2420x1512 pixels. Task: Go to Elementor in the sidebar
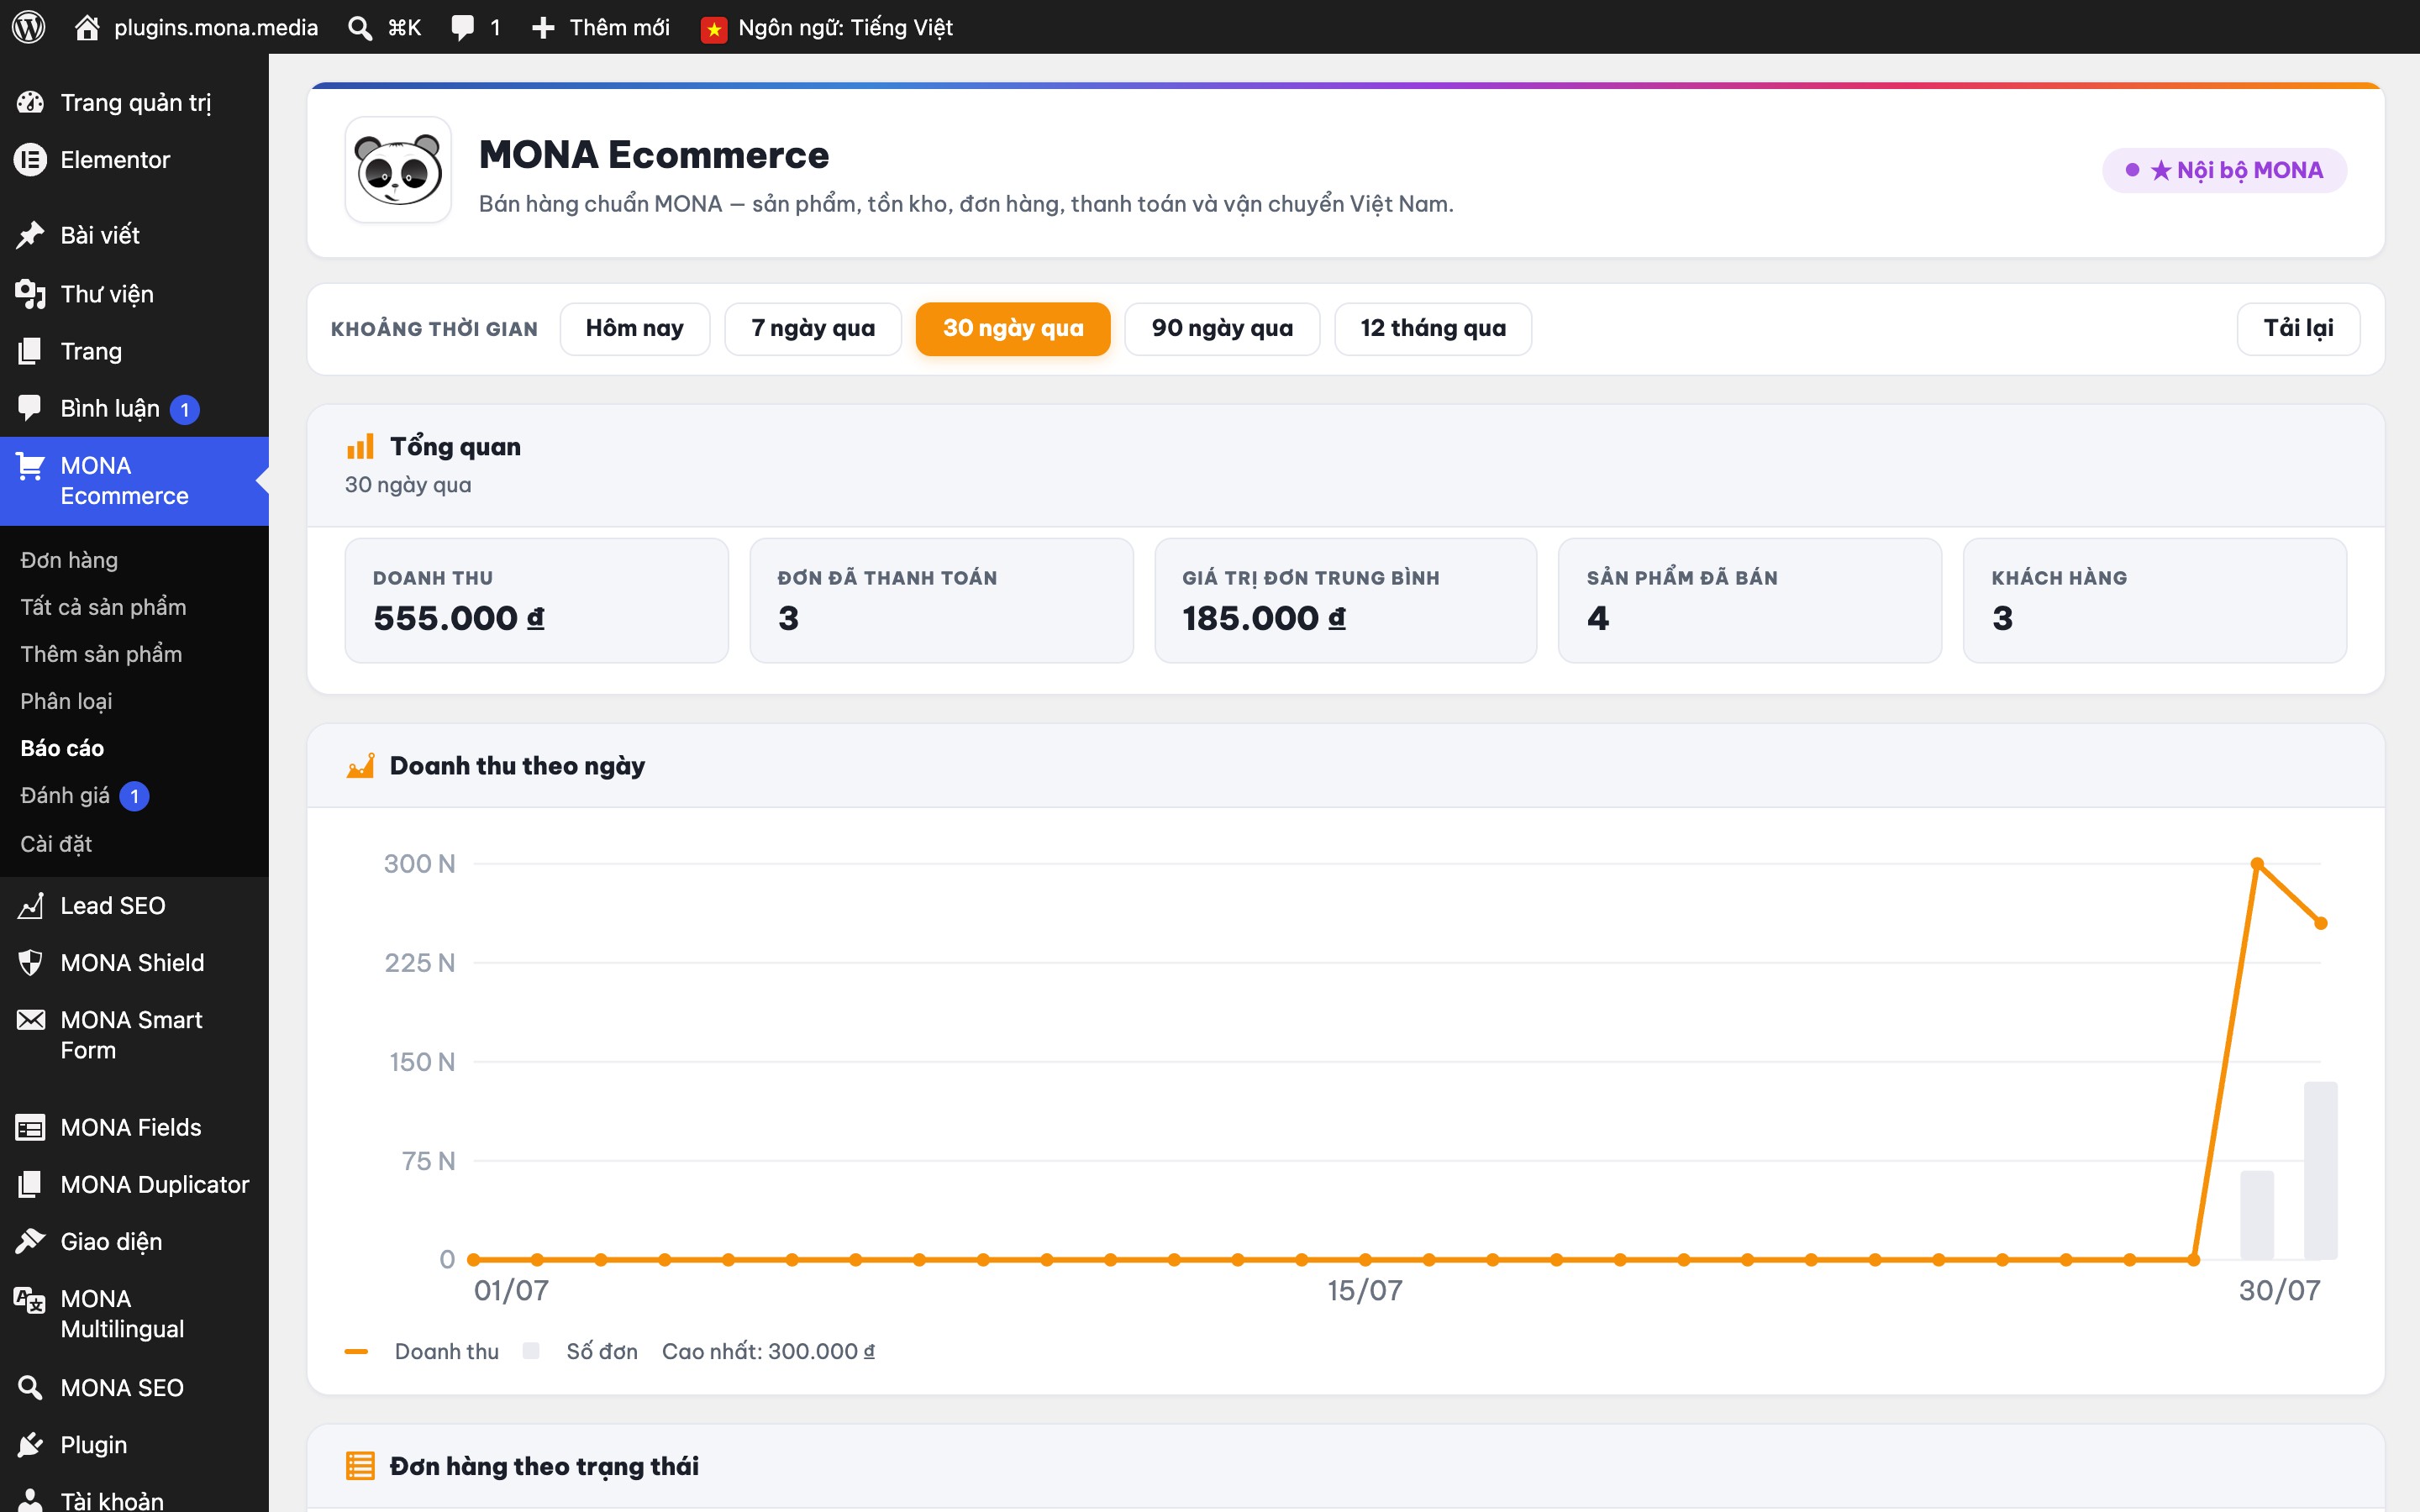click(x=115, y=160)
